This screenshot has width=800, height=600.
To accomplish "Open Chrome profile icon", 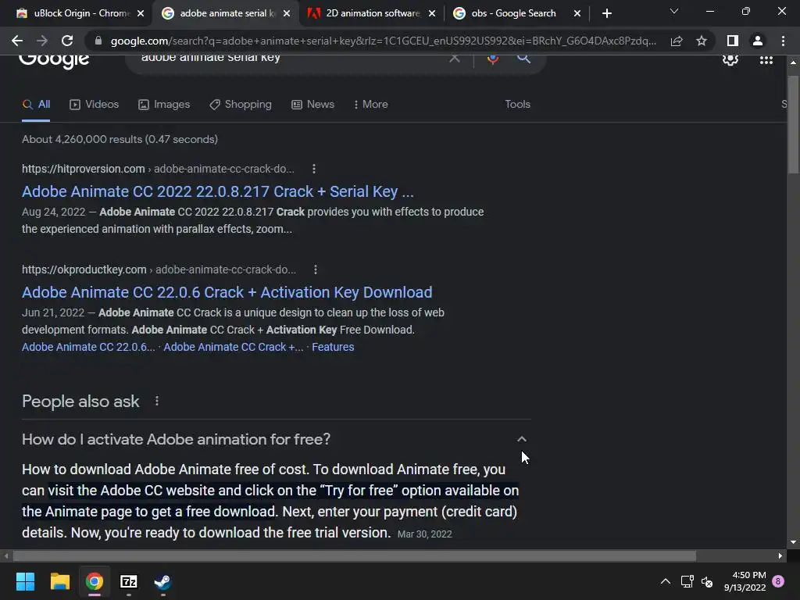I will [758, 41].
